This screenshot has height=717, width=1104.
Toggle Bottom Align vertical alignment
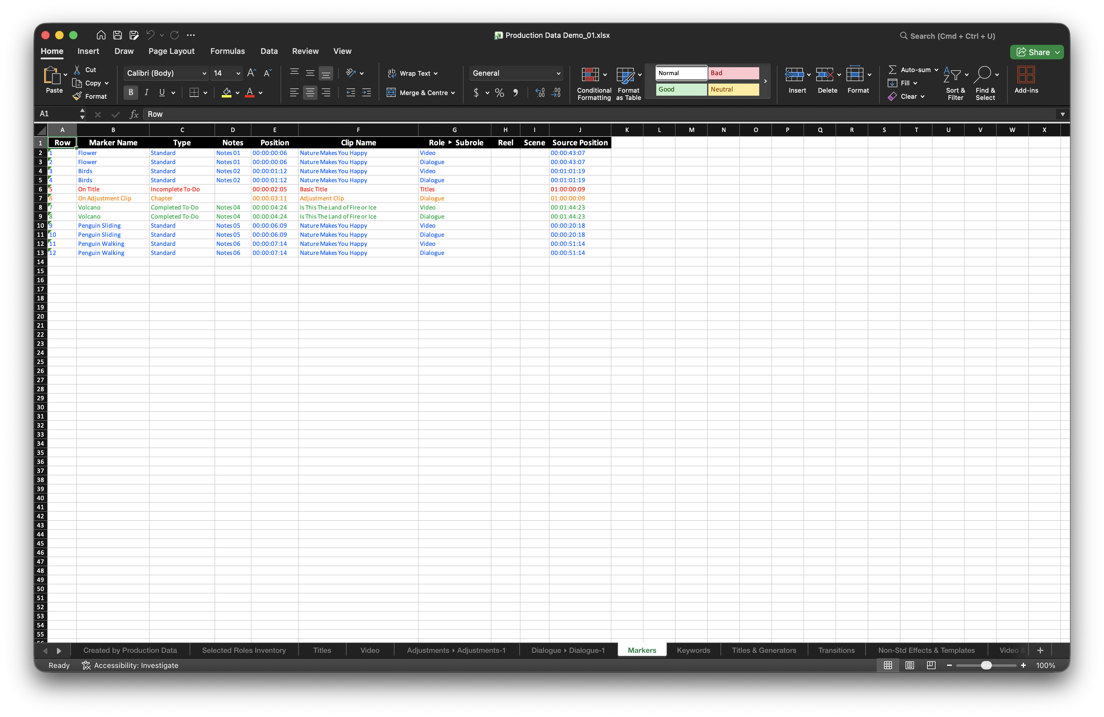[326, 73]
